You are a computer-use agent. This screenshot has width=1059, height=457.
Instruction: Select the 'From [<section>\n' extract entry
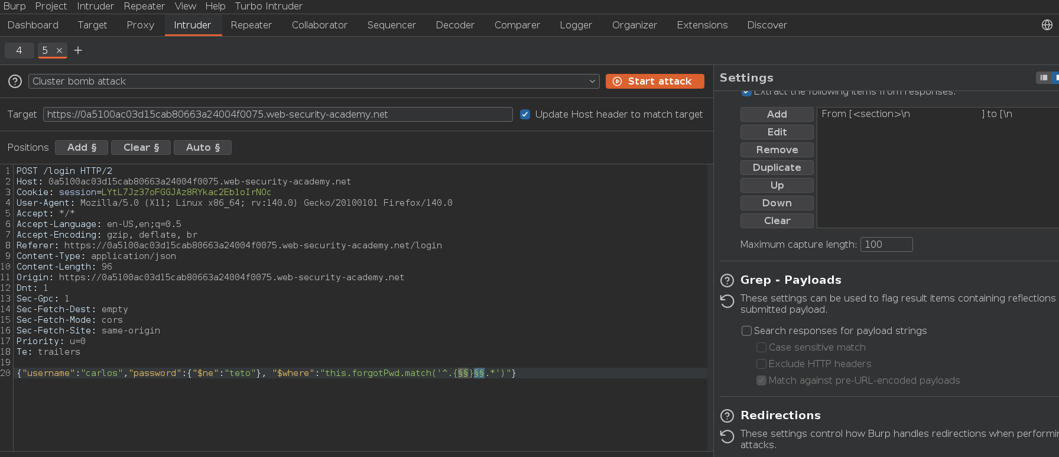pyautogui.click(x=937, y=114)
